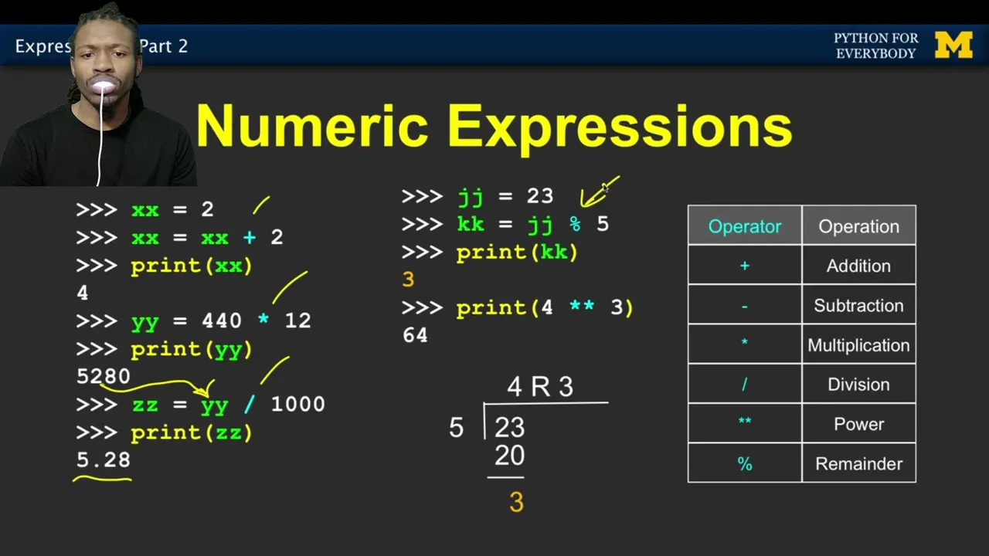Click the presenter's webcam video overlay
The width and height of the screenshot is (989, 556).
tap(98, 93)
